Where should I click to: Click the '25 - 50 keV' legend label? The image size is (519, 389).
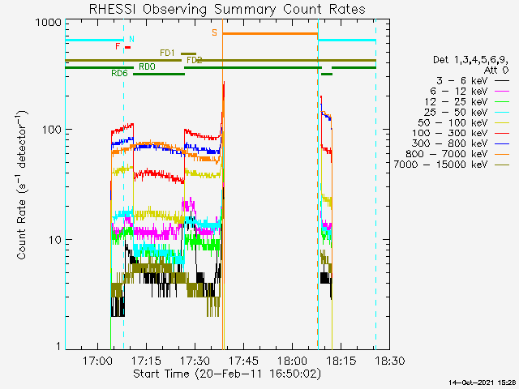pos(457,113)
